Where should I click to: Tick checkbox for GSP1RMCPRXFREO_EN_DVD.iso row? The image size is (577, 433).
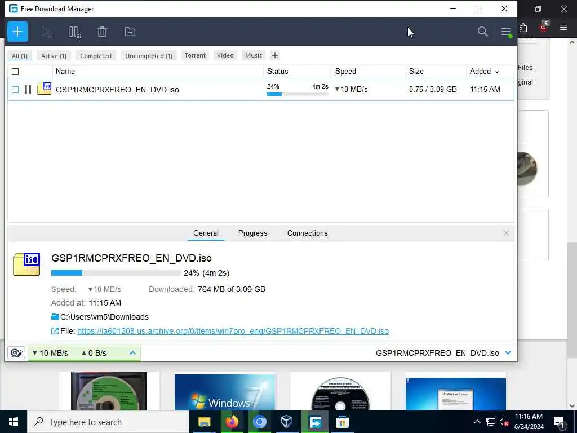(15, 90)
